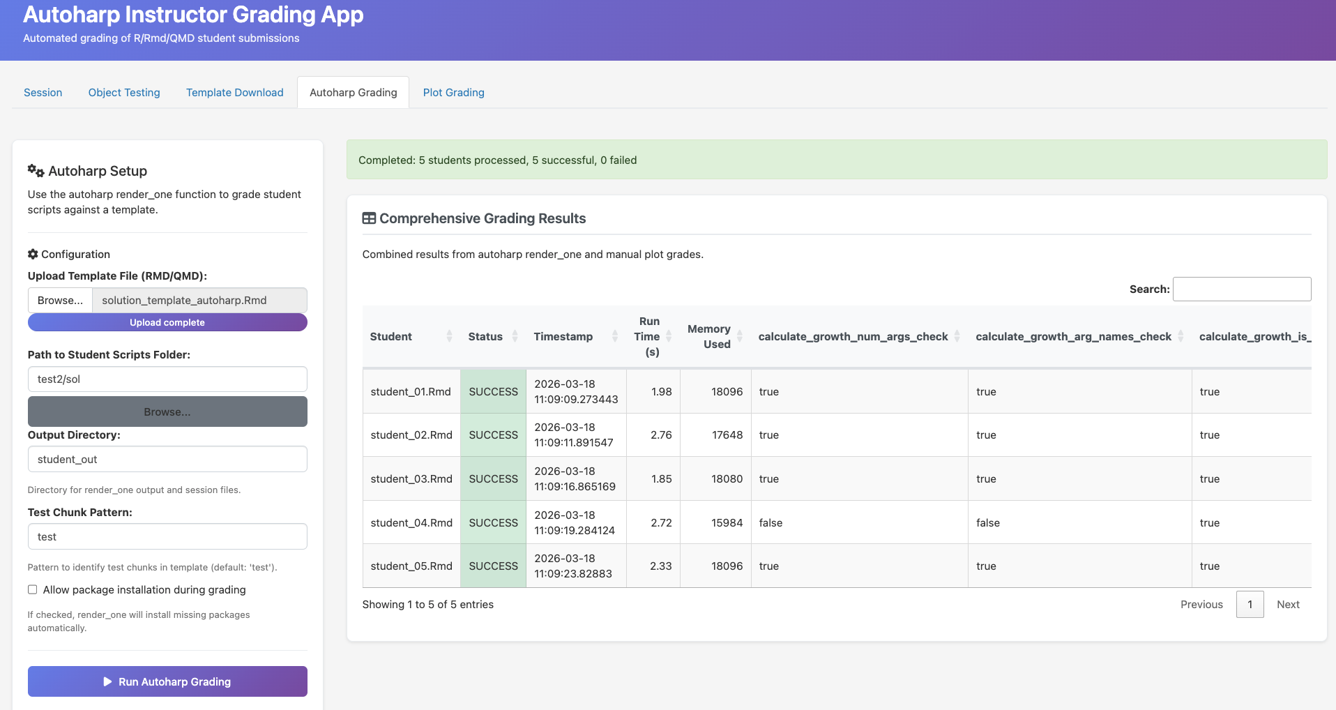Click sort arrows on Student column
Image resolution: width=1336 pixels, height=710 pixels.
(449, 337)
